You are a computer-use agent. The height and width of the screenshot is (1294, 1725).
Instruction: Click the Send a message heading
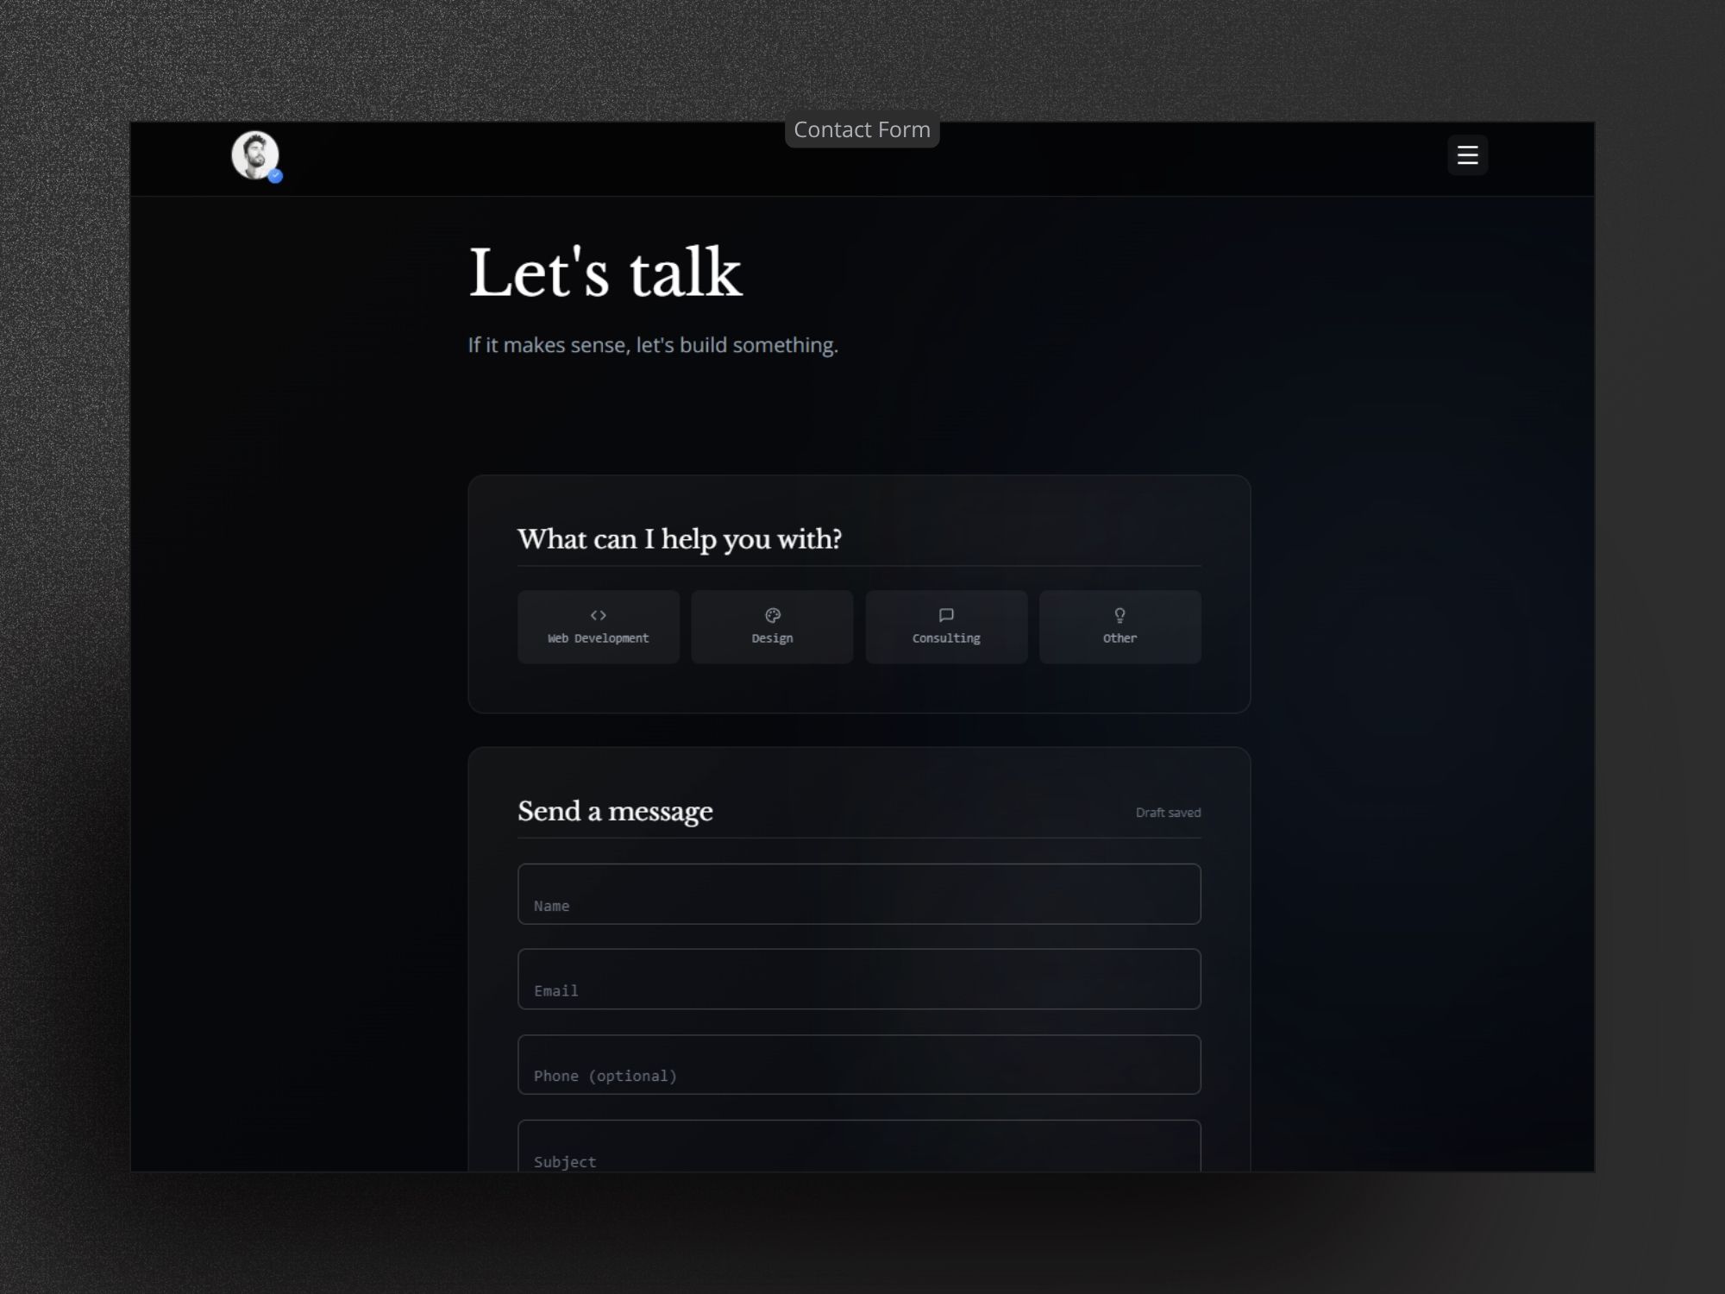[x=615, y=811]
